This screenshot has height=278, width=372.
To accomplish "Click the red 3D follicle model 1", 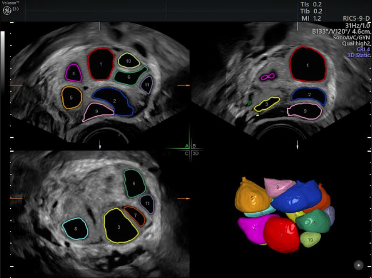I will pos(281,234).
